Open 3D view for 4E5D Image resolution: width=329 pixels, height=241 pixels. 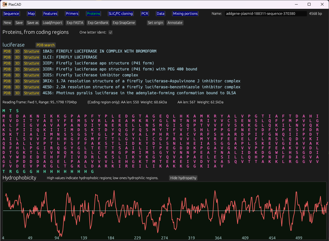tap(17, 87)
